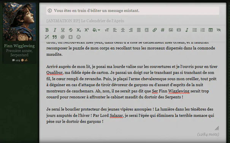Screen dimensions: 230x143
Task: Open the emoji smiley picker
Action: [x=78, y=37]
